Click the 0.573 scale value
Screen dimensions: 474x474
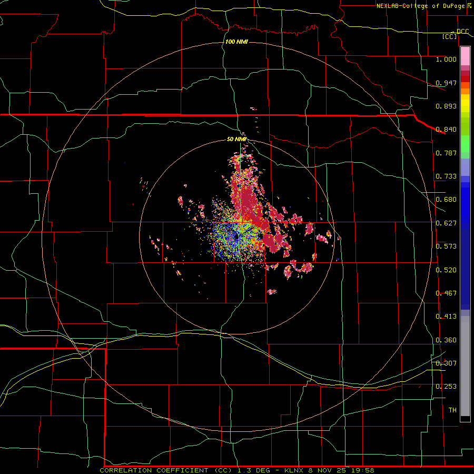pos(446,246)
